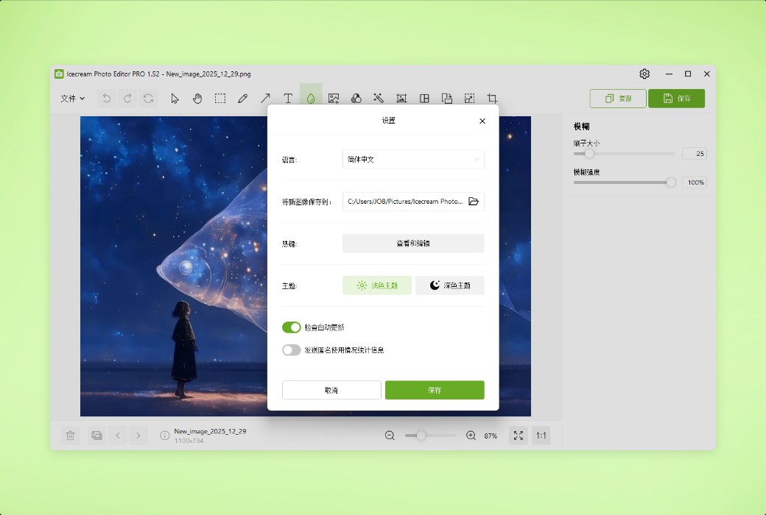The width and height of the screenshot is (766, 515).
Task: Enable anonymous usage statistics sending
Action: tap(291, 349)
